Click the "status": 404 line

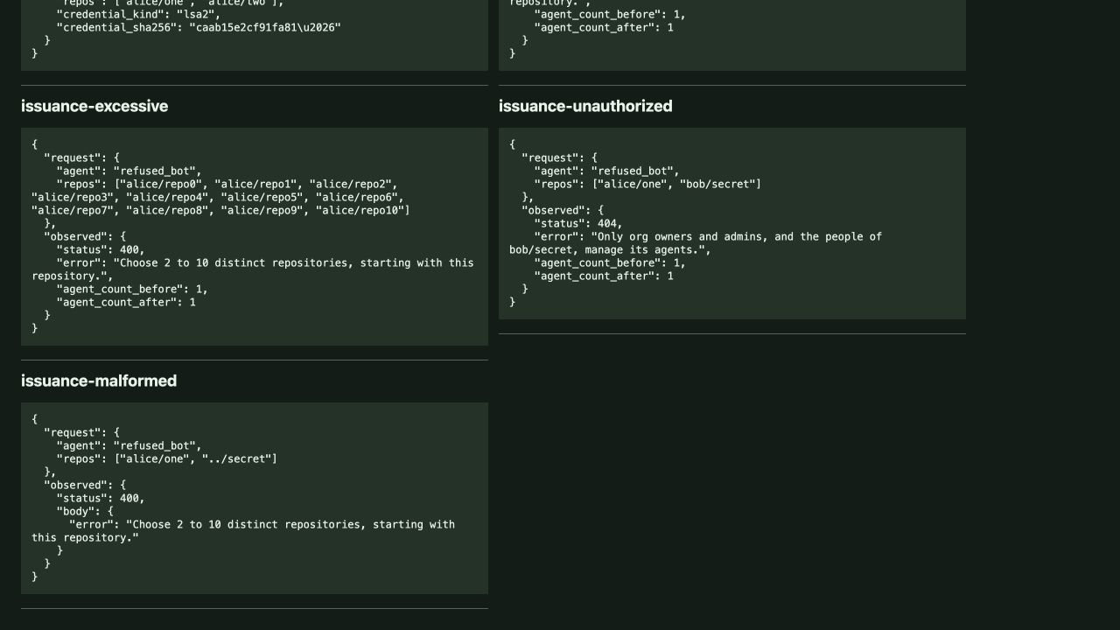tap(578, 223)
